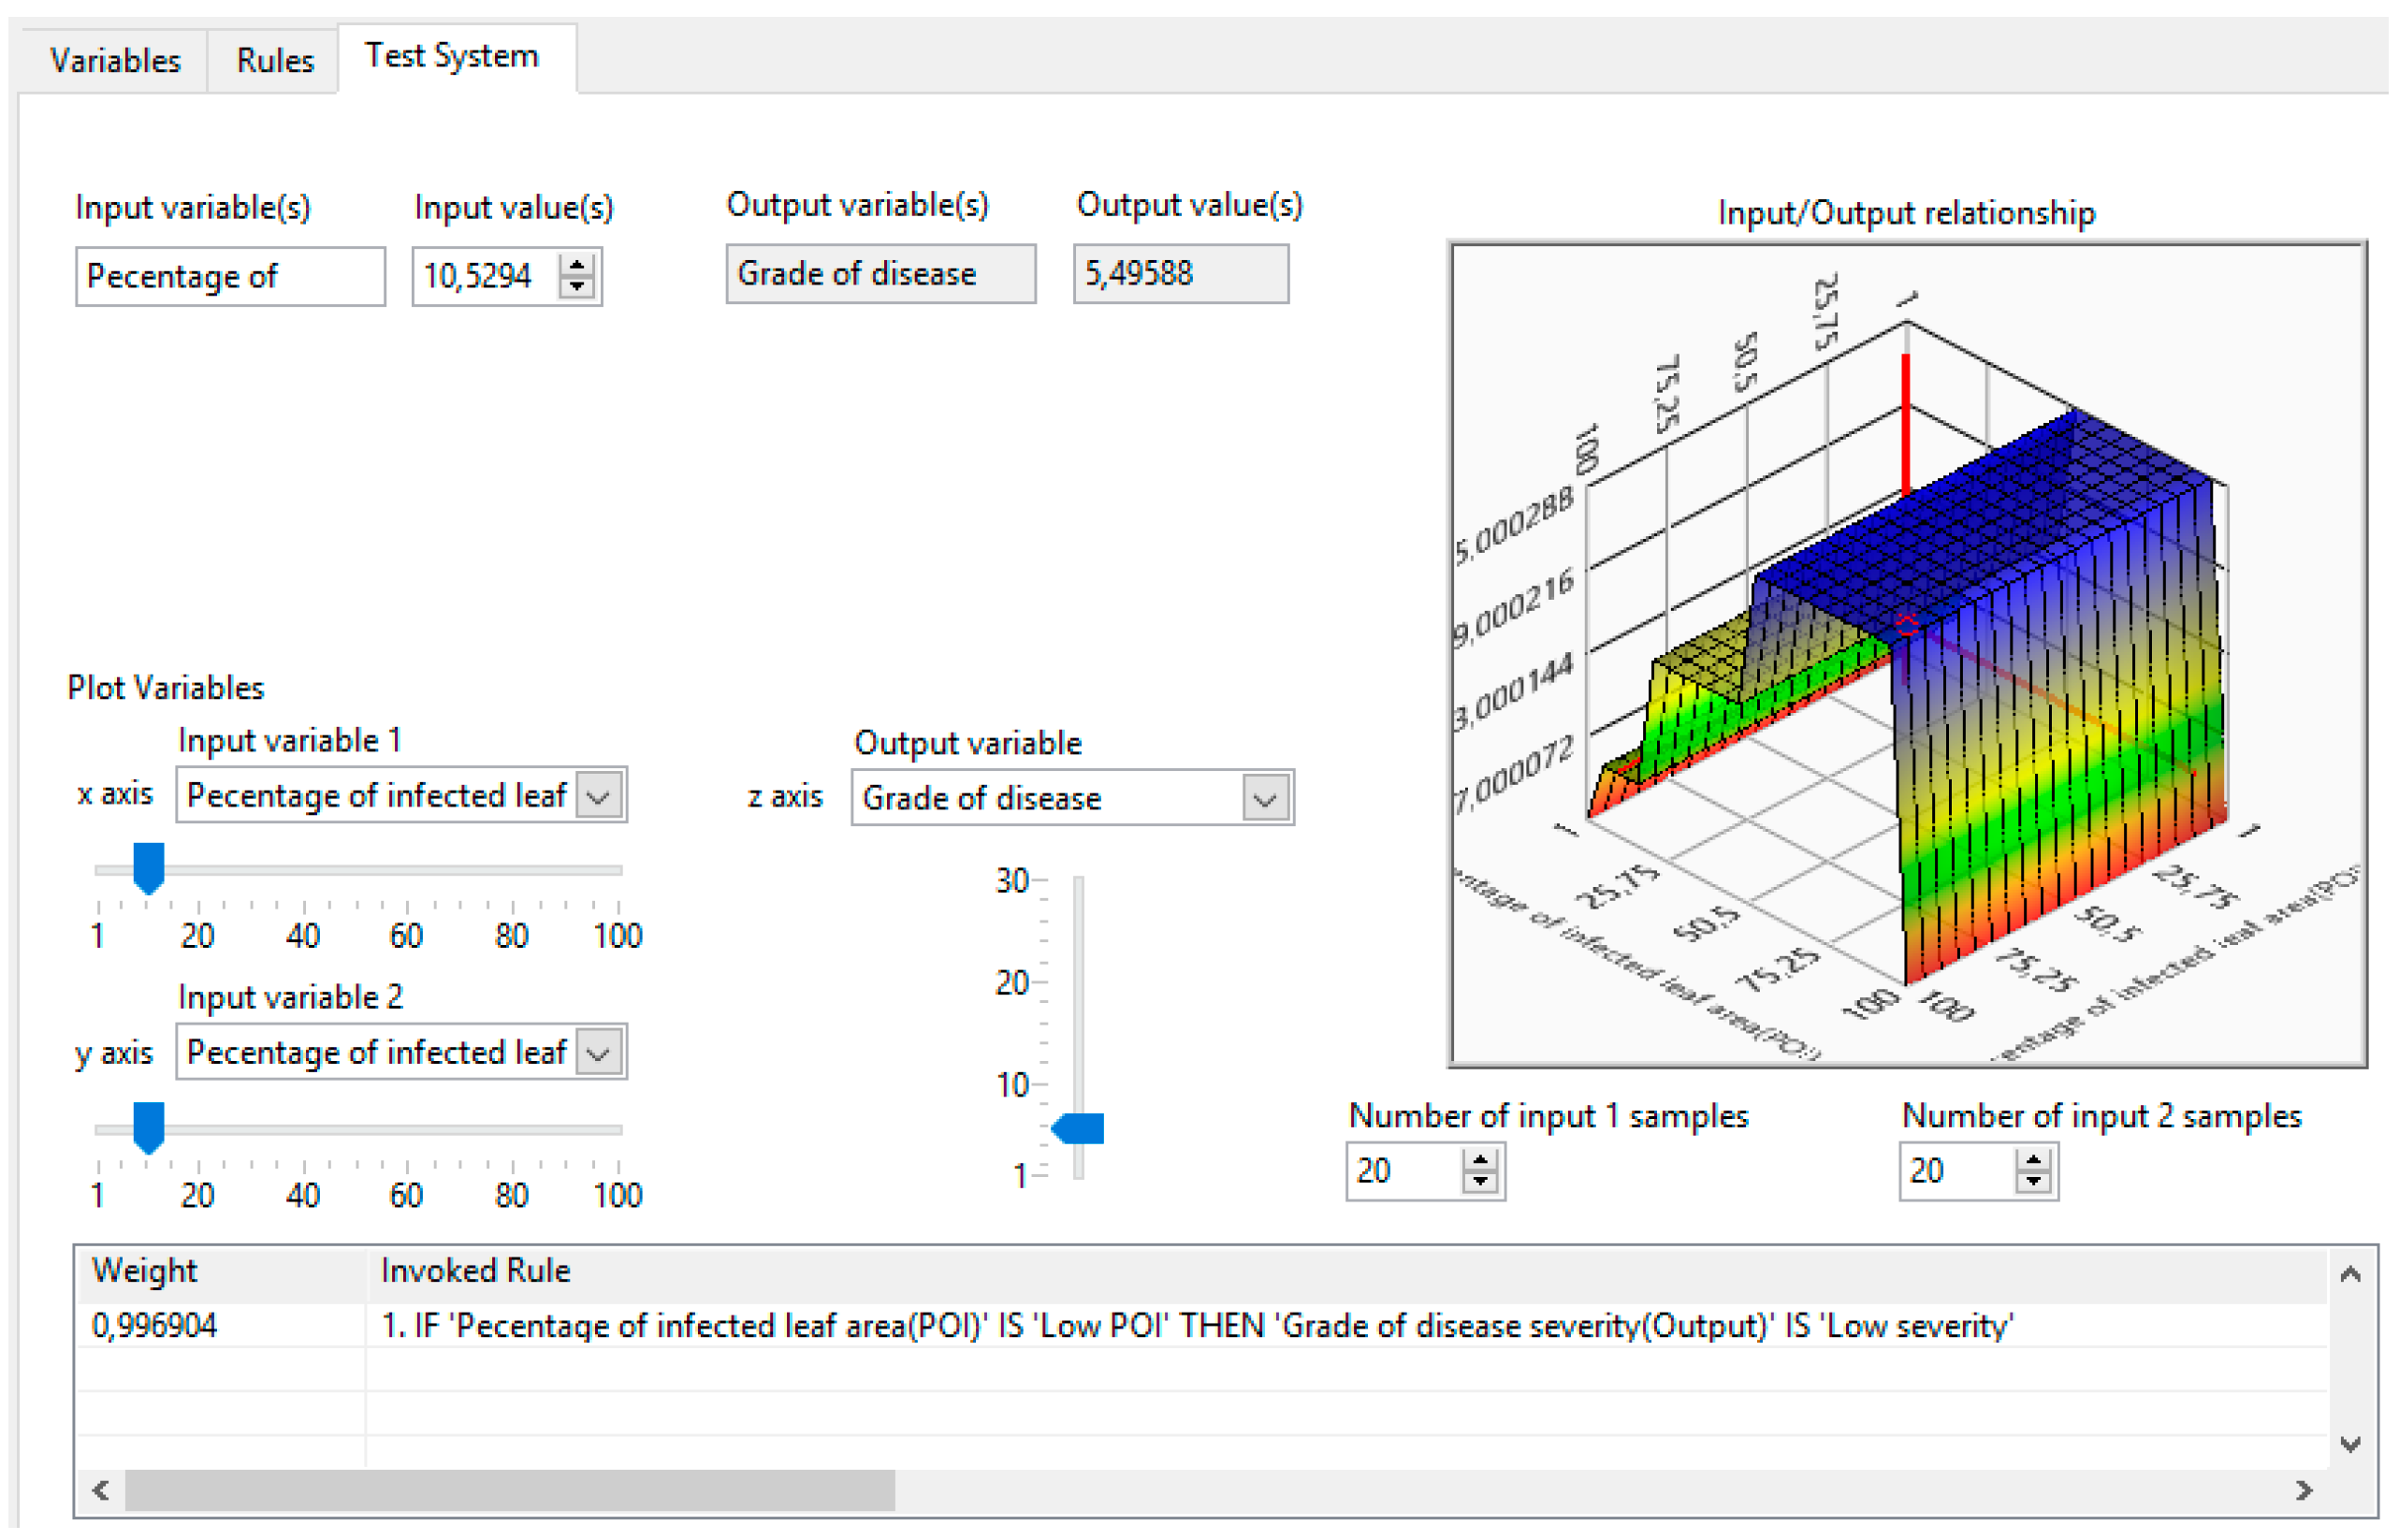
Task: Click the x axis slider thumb
Action: click(x=149, y=866)
